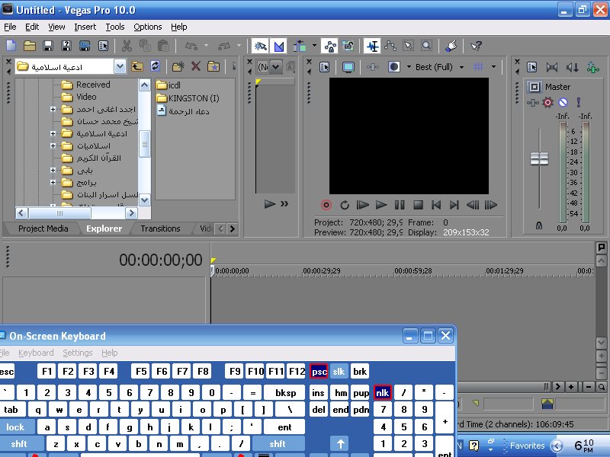The height and width of the screenshot is (457, 610).
Task: Toggle lock key on On-Screen Keyboard
Action: coord(15,427)
